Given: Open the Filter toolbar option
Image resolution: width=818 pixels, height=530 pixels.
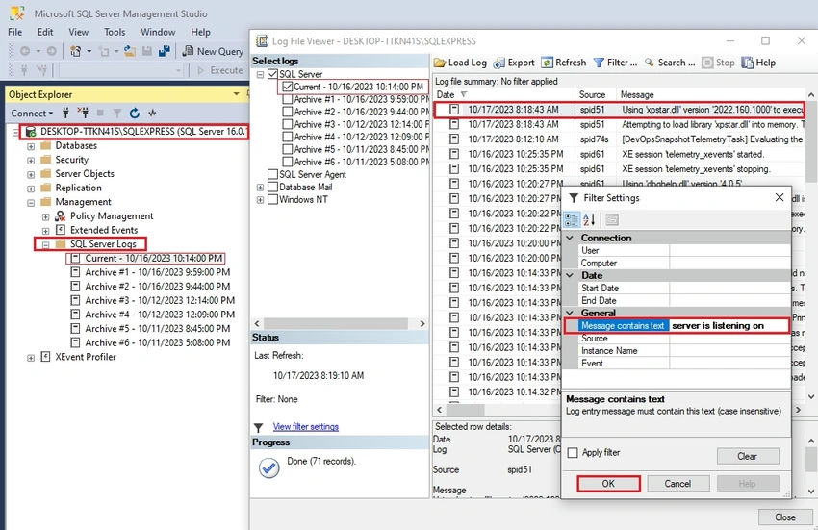Looking at the screenshot, I should coord(616,63).
